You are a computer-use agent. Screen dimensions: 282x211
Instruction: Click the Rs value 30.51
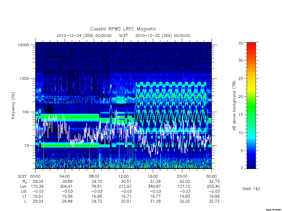[x=126, y=181]
